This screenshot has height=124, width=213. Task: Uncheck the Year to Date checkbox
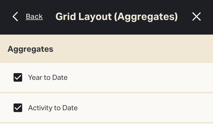18,77
